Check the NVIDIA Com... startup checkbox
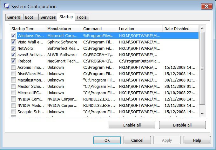This screenshot has width=216, height=150. 13,99
